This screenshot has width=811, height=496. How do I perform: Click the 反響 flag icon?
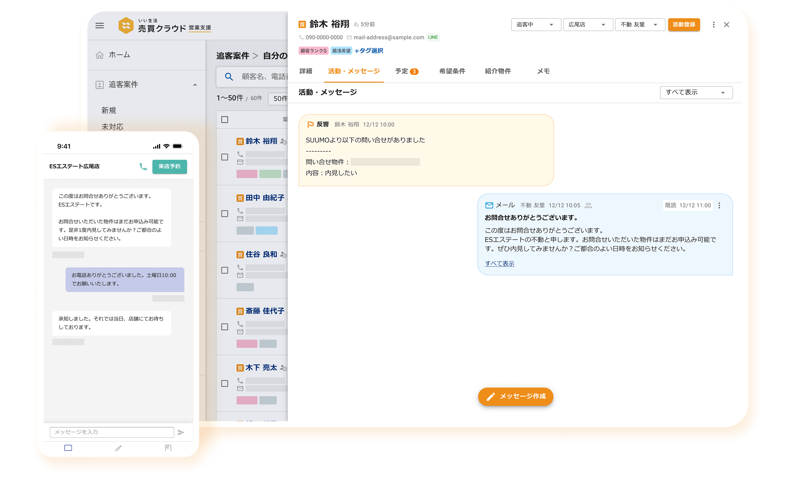point(310,124)
